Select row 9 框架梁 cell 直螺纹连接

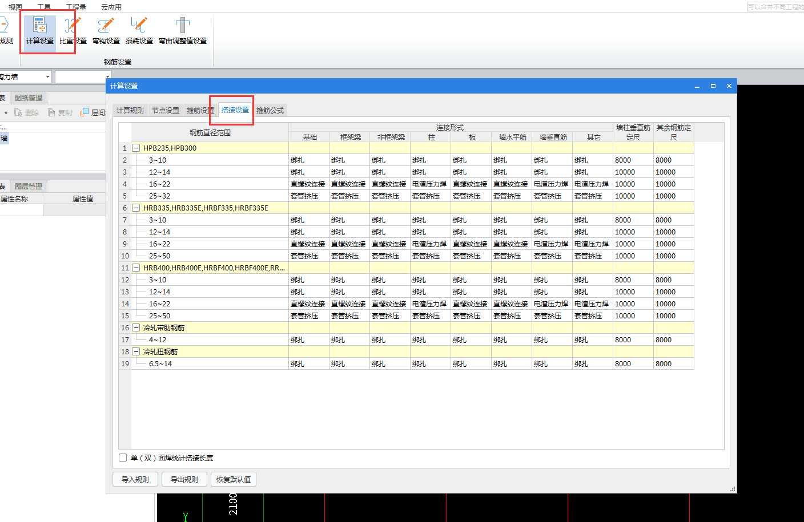tap(349, 244)
